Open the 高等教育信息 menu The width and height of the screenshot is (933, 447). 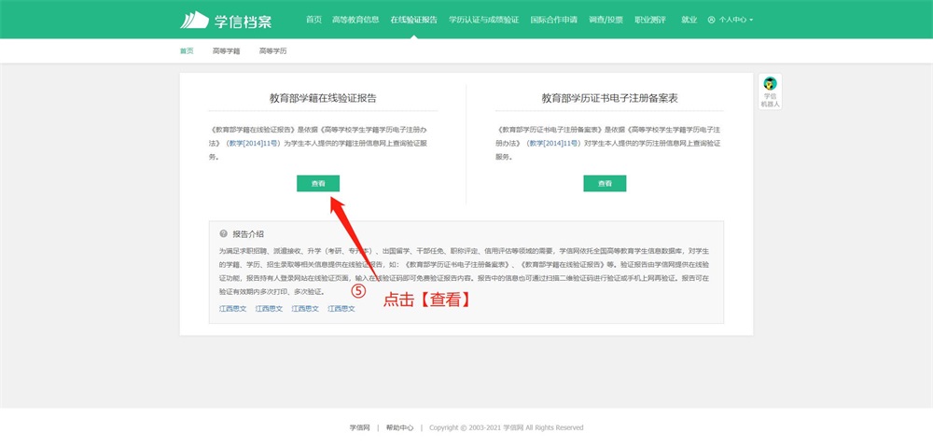click(x=355, y=20)
